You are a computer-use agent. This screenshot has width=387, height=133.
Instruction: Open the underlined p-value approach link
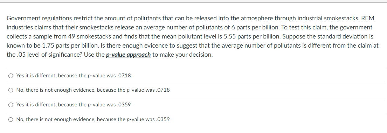[x=128, y=55]
